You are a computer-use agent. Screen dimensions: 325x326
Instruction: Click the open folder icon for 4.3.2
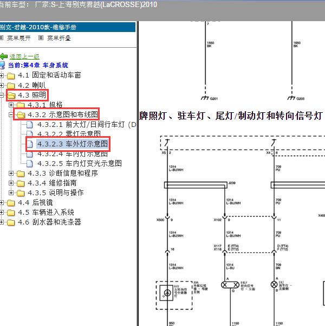click(x=21, y=115)
